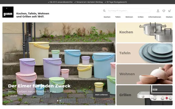Open the shopping cart icon
Screen dimensions: 175x109
click(x=169, y=11)
